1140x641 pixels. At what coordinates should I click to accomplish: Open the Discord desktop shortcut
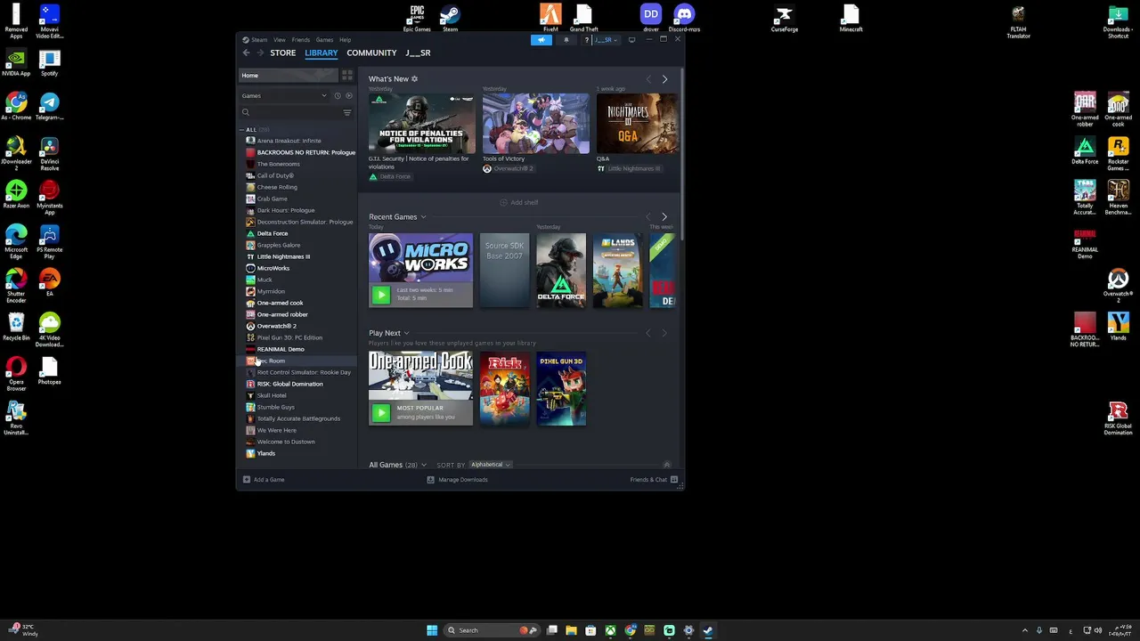(684, 19)
